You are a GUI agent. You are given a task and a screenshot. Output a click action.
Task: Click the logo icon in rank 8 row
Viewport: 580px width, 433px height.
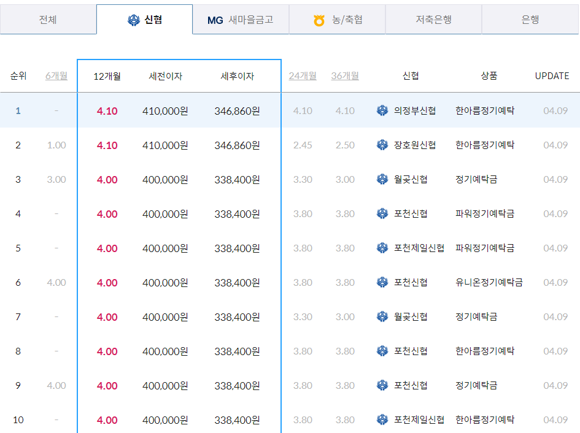pos(382,351)
